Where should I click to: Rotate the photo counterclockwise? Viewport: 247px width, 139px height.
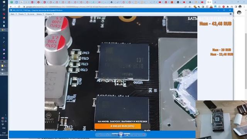[134, 135]
